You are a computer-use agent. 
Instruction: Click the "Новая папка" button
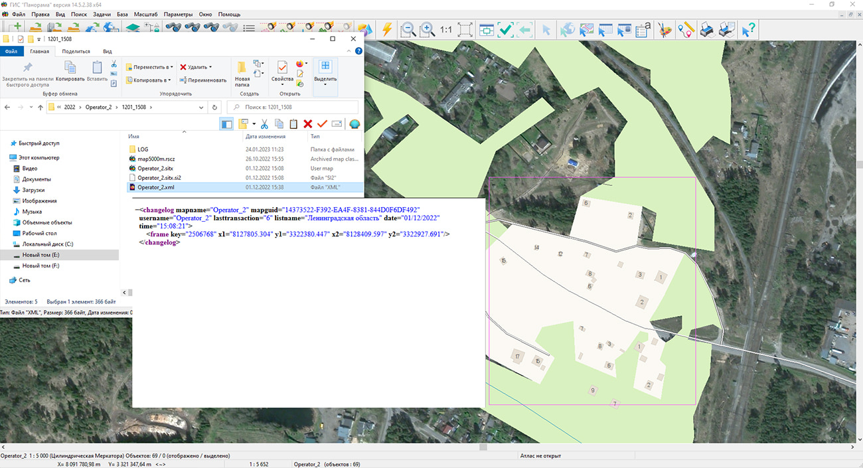tap(242, 73)
